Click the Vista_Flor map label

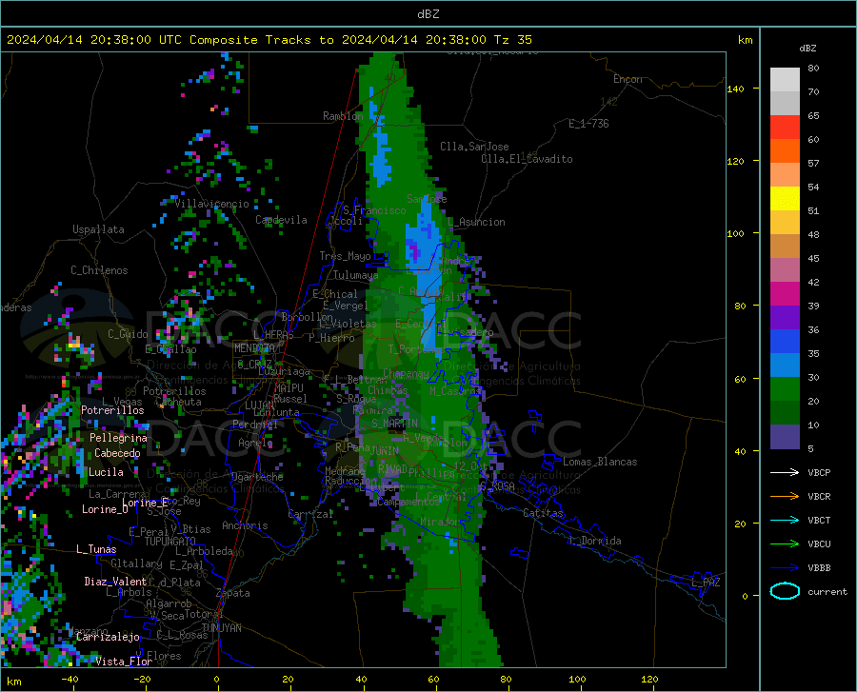124,662
